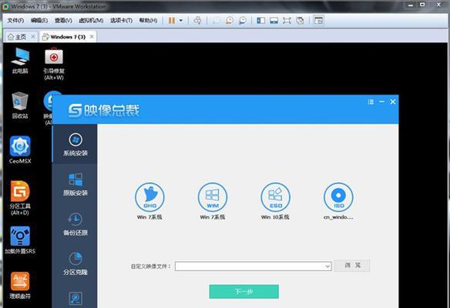This screenshot has height=308, width=450.
Task: Open 分区工具 (Alt+D) desktop icon
Action: (20, 198)
